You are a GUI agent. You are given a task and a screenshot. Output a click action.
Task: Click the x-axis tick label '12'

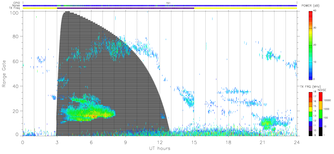tap(160, 142)
